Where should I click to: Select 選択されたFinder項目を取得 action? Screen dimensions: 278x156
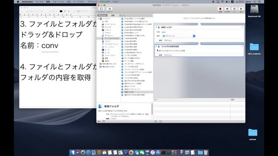pyautogui.click(x=134, y=95)
